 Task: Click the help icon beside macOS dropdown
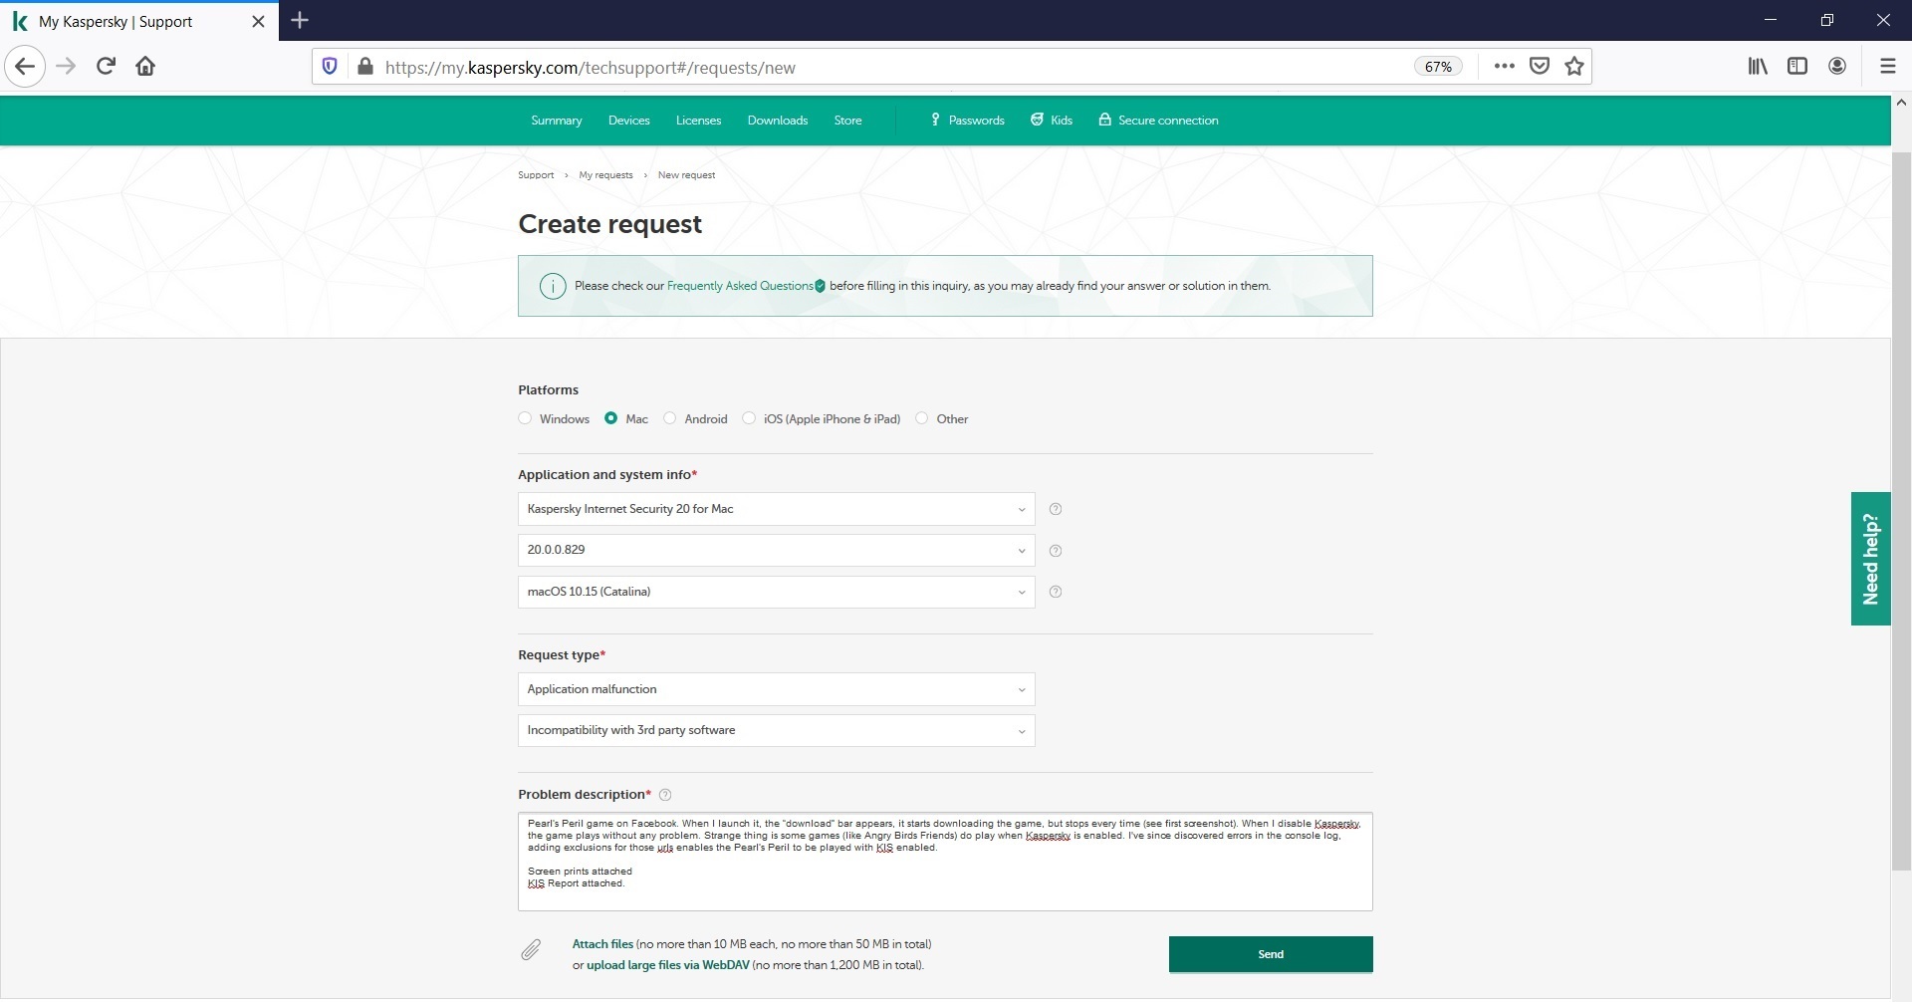click(1056, 592)
